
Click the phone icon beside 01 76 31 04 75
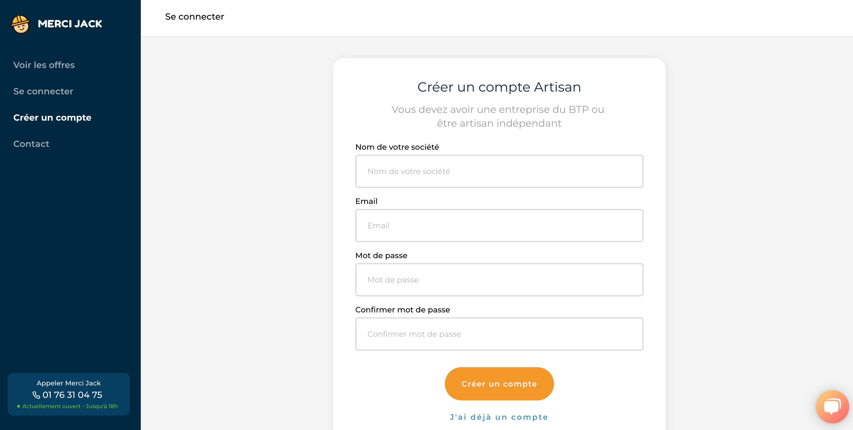point(36,395)
